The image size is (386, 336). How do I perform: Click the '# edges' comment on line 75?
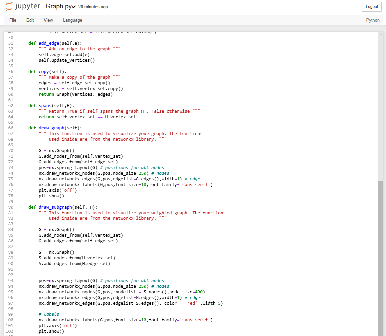tap(193, 179)
